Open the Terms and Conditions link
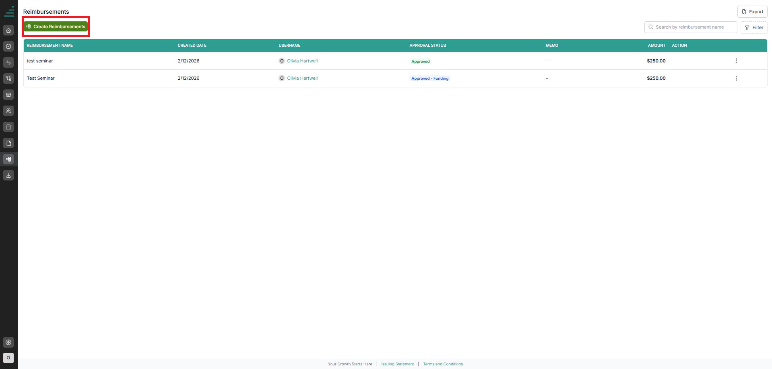 [443, 364]
